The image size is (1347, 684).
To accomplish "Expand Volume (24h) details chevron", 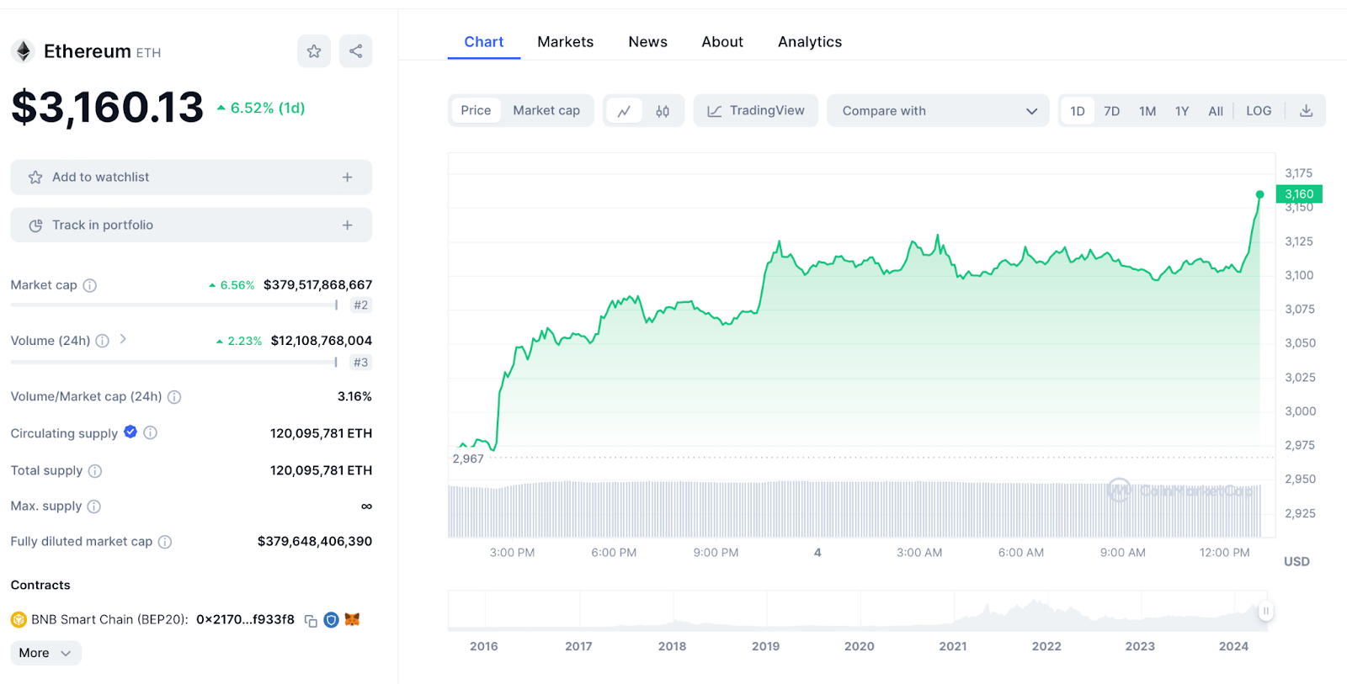I will 123,339.
